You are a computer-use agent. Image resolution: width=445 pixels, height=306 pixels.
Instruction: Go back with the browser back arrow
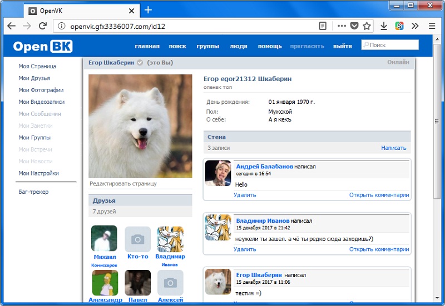point(11,26)
